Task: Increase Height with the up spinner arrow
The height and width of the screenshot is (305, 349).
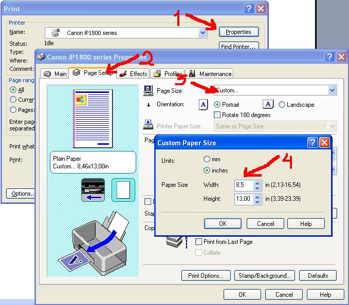Action: click(x=258, y=197)
